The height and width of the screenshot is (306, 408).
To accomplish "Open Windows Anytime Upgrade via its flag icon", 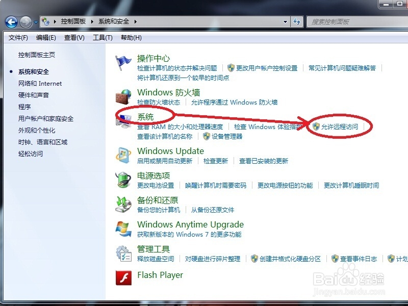I will [123, 227].
